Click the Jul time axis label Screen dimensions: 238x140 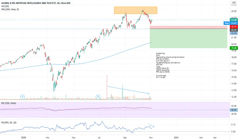(99, 137)
